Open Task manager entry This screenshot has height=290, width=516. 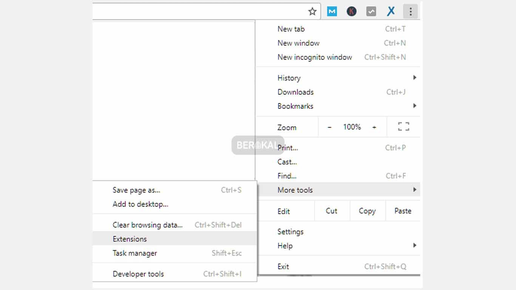[134, 253]
